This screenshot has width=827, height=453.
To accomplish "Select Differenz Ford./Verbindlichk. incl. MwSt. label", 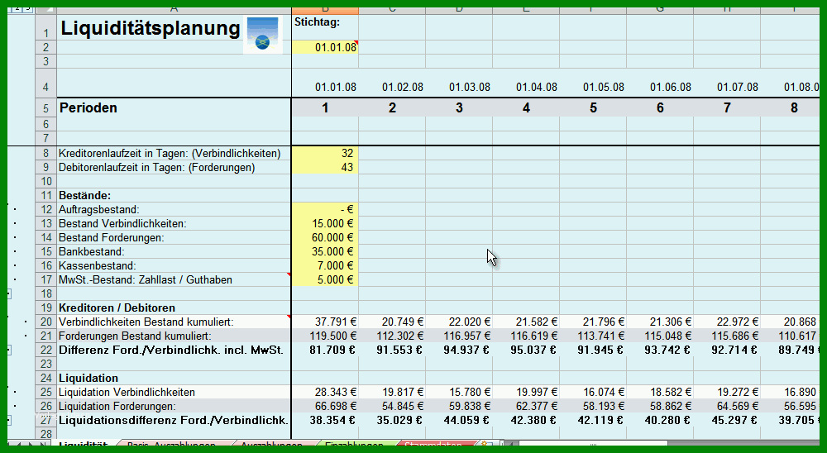I will (x=171, y=350).
